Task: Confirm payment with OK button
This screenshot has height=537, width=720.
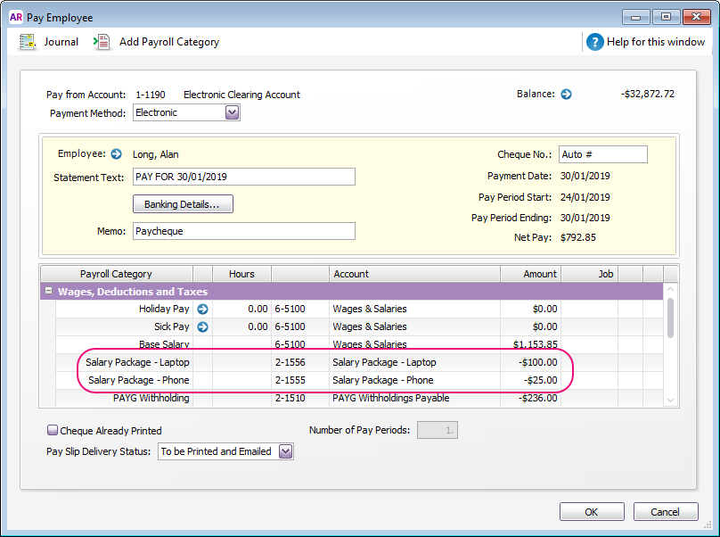Action: tap(592, 512)
